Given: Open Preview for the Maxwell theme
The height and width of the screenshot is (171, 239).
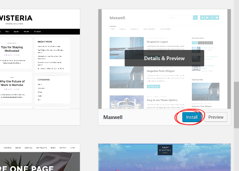Looking at the screenshot, I should click(x=216, y=117).
